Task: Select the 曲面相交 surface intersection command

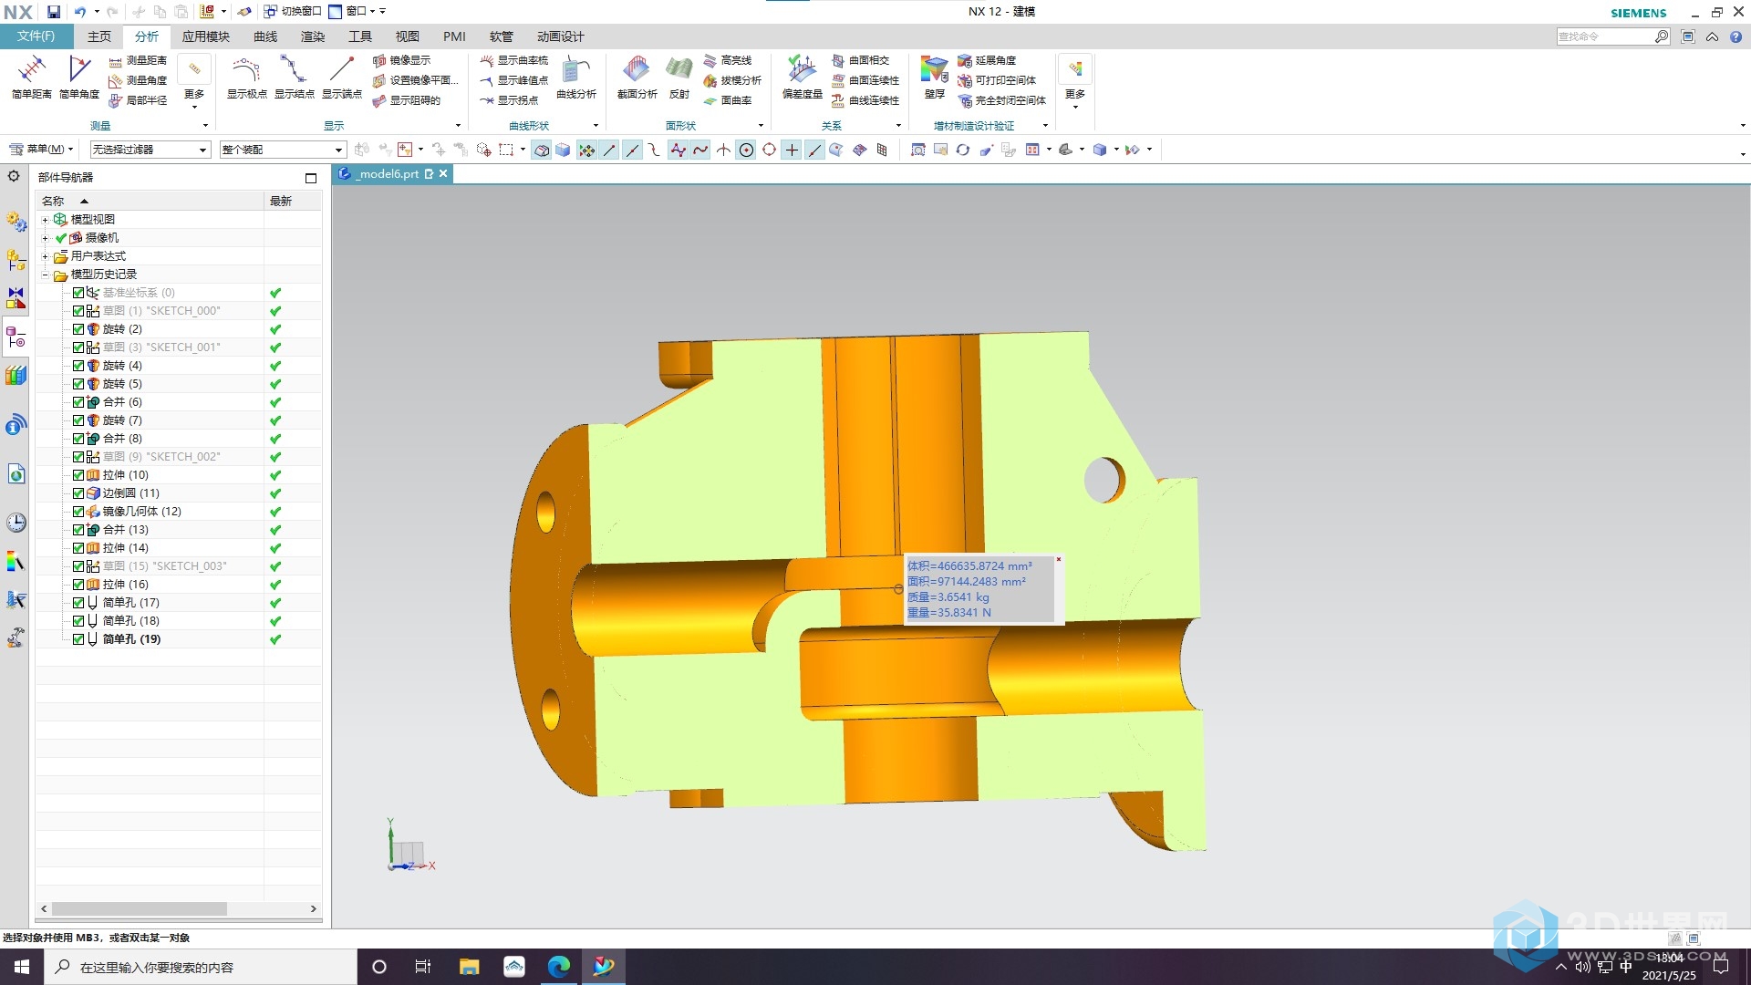Action: click(x=861, y=60)
